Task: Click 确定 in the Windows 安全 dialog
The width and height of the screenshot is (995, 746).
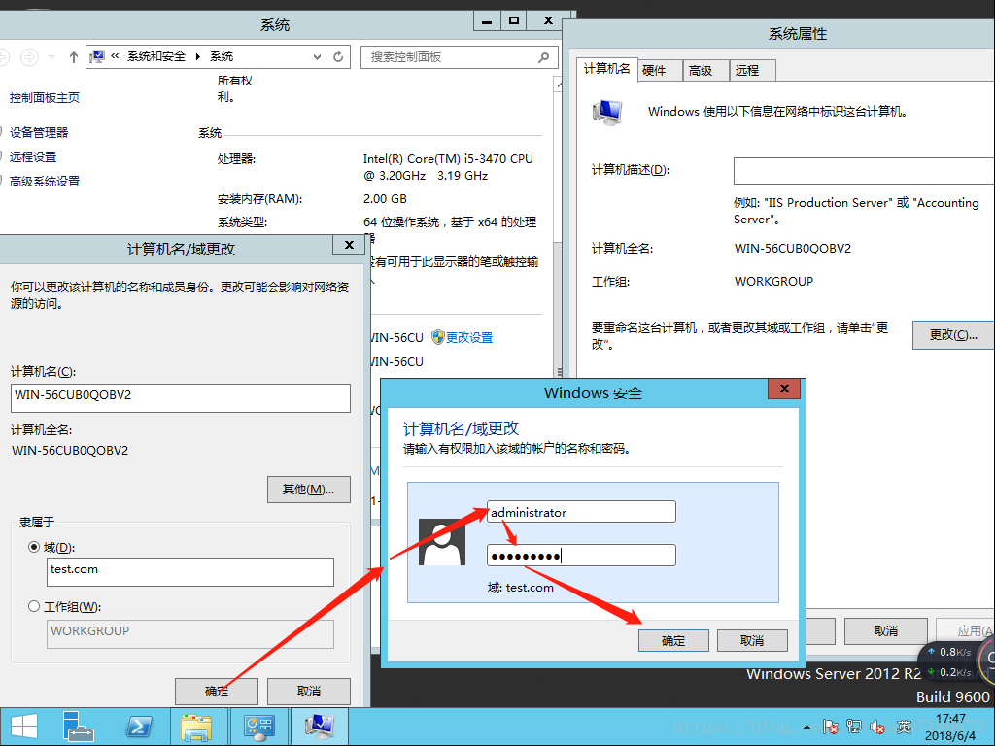Action: click(673, 641)
